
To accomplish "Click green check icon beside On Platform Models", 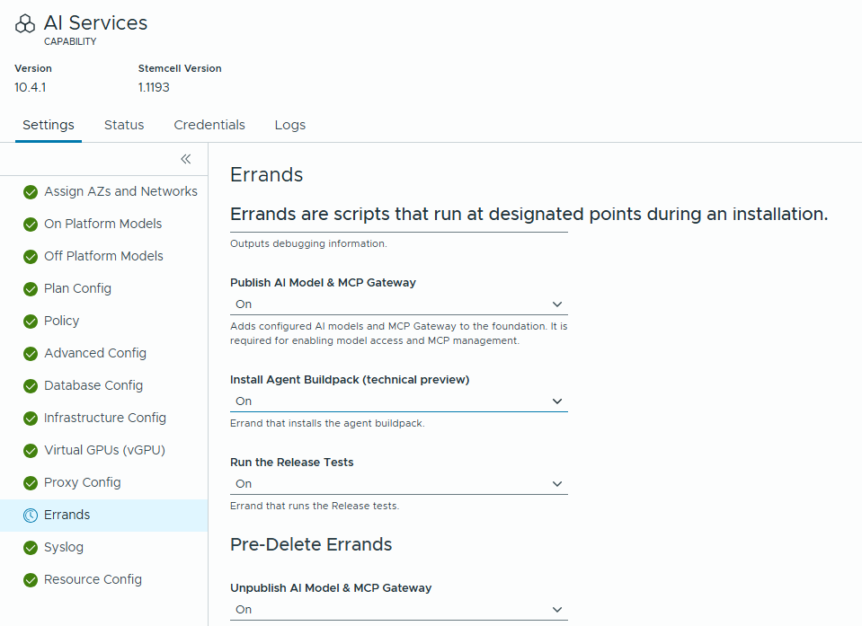I will (x=31, y=224).
